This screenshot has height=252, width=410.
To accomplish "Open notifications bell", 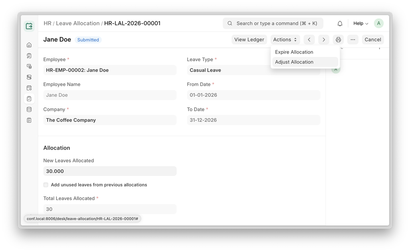I will click(x=340, y=24).
